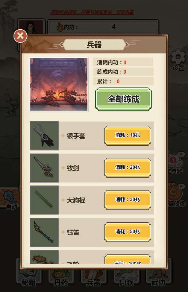Craft 大狗棍 for 30兆
This screenshot has height=292, width=188.
[127, 200]
